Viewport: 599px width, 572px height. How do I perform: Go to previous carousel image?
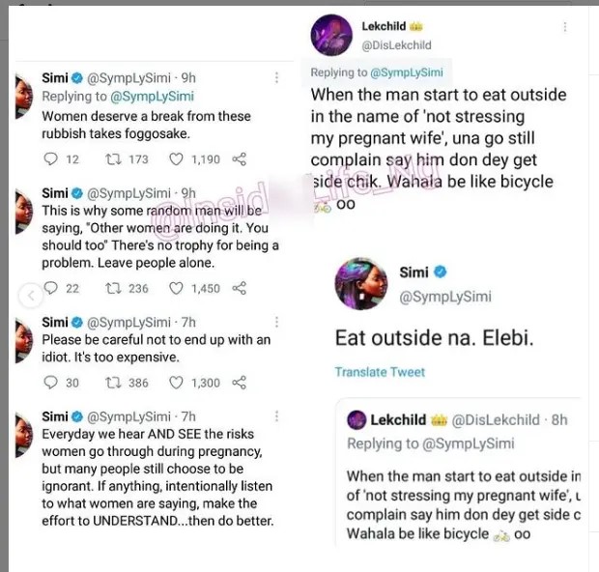(x=31, y=293)
